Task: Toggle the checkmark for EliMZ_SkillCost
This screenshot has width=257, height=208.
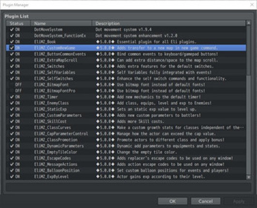Action: tap(12, 121)
